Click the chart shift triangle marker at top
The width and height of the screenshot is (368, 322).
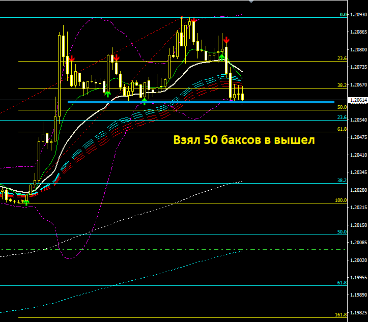[x=251, y=2]
